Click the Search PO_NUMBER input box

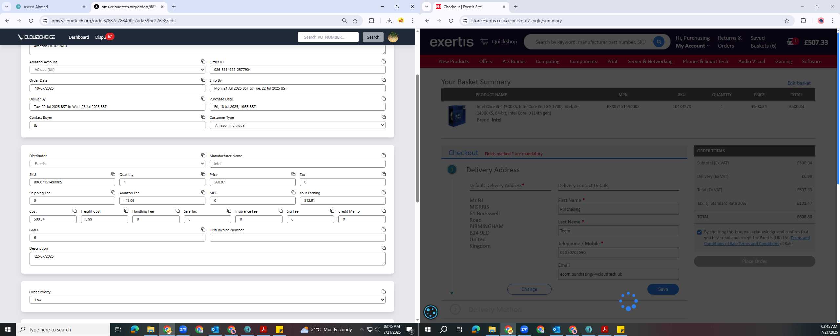(x=328, y=37)
